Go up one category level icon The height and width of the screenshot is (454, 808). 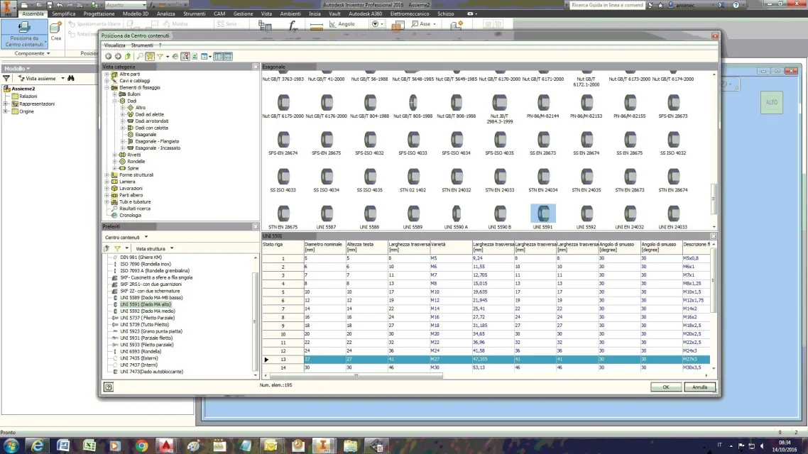tap(128, 57)
